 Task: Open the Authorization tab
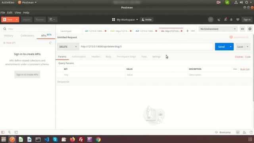coord(79,56)
